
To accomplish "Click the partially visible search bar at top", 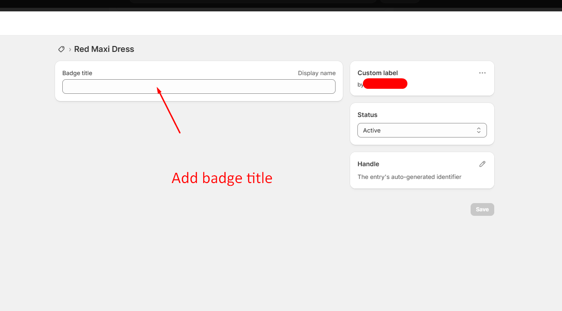I will (x=253, y=1).
